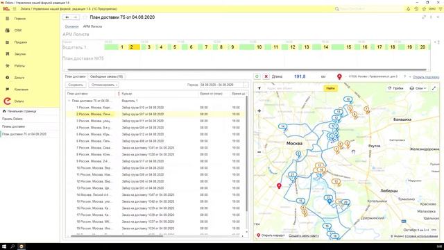Screen dimensions: 444x250
Task: Open the Деньги section icon
Action: 8,77
